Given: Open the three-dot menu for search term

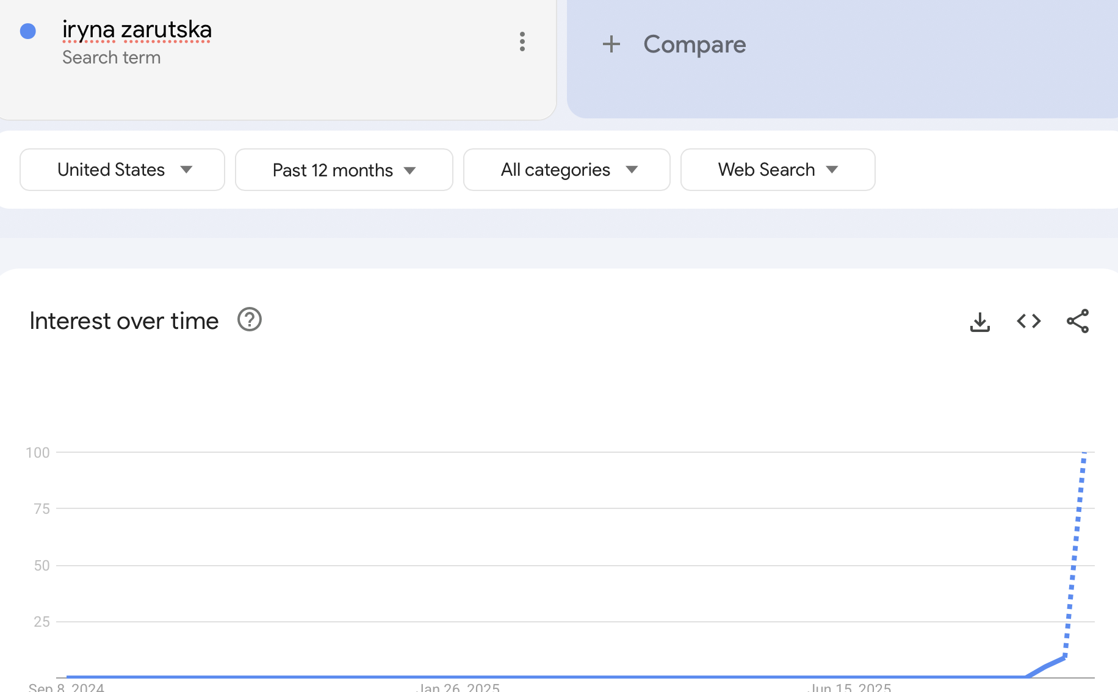Looking at the screenshot, I should [522, 41].
